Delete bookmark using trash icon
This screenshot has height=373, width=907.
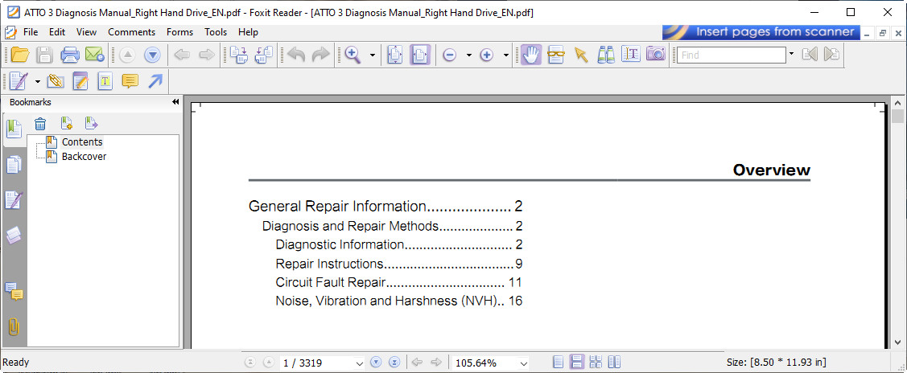point(40,123)
